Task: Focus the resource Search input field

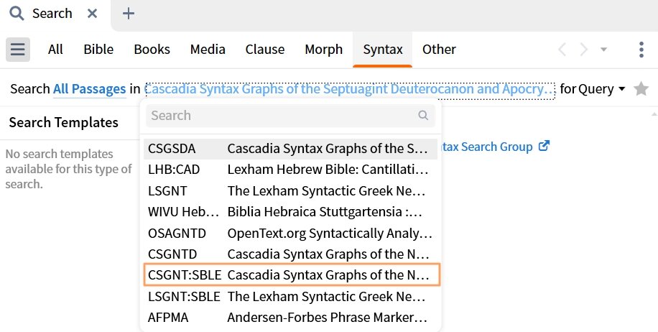Action: pyautogui.click(x=290, y=116)
